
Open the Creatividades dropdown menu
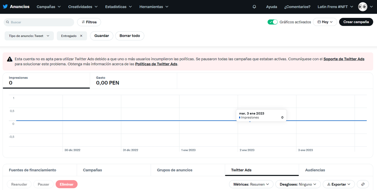click(83, 7)
